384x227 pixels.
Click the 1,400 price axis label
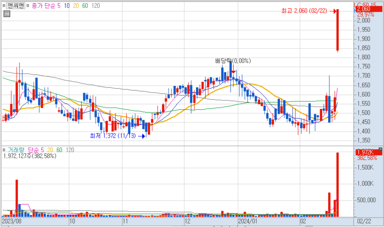tap(363, 131)
